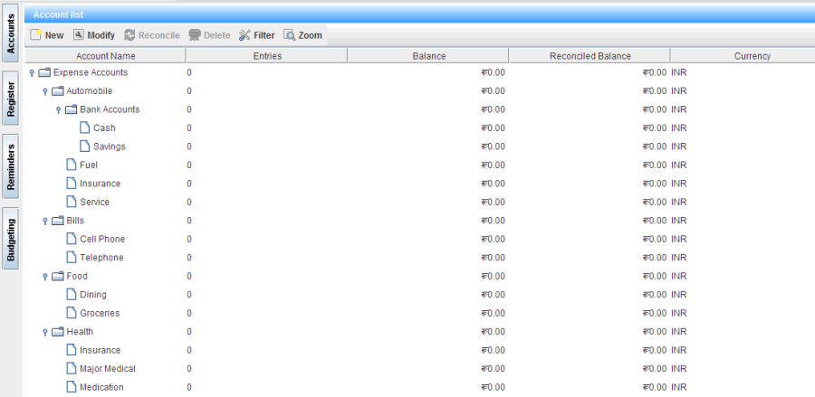Image resolution: width=815 pixels, height=397 pixels.
Task: Collapse the Automobile tree node
Action: 45,92
